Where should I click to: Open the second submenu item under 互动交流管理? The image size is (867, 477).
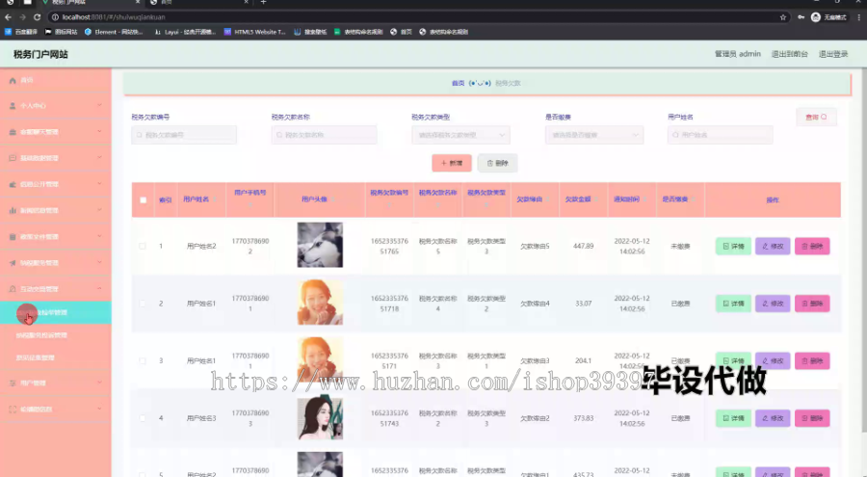click(55, 335)
